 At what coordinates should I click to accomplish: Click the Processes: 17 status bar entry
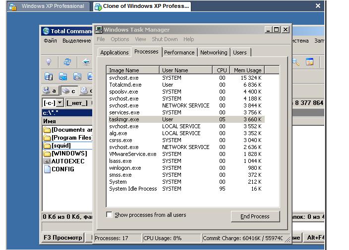[x=118, y=238]
